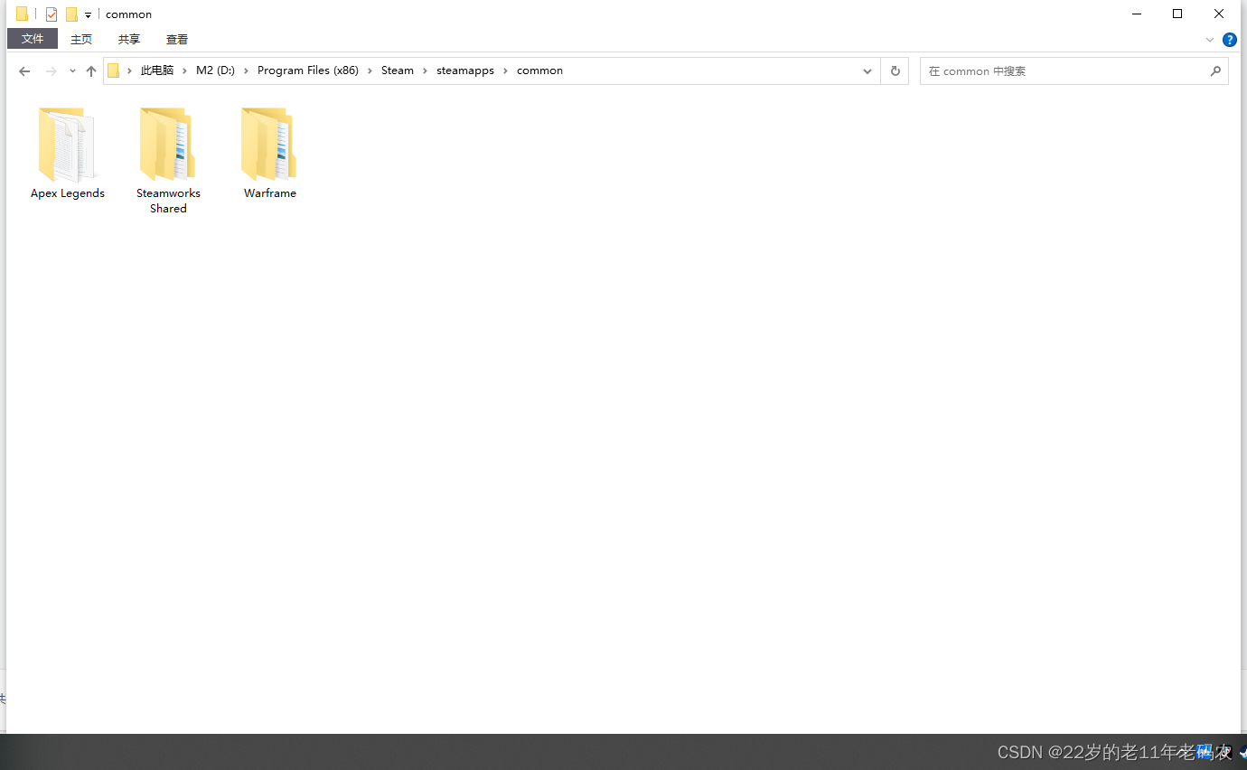This screenshot has width=1247, height=770.
Task: Click common in breadcrumb path
Action: pyautogui.click(x=539, y=70)
